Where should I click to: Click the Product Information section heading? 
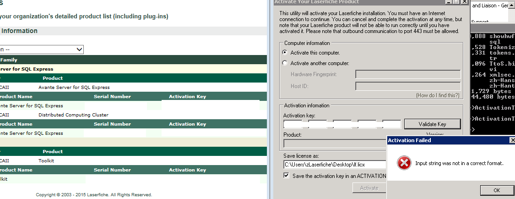point(19,31)
